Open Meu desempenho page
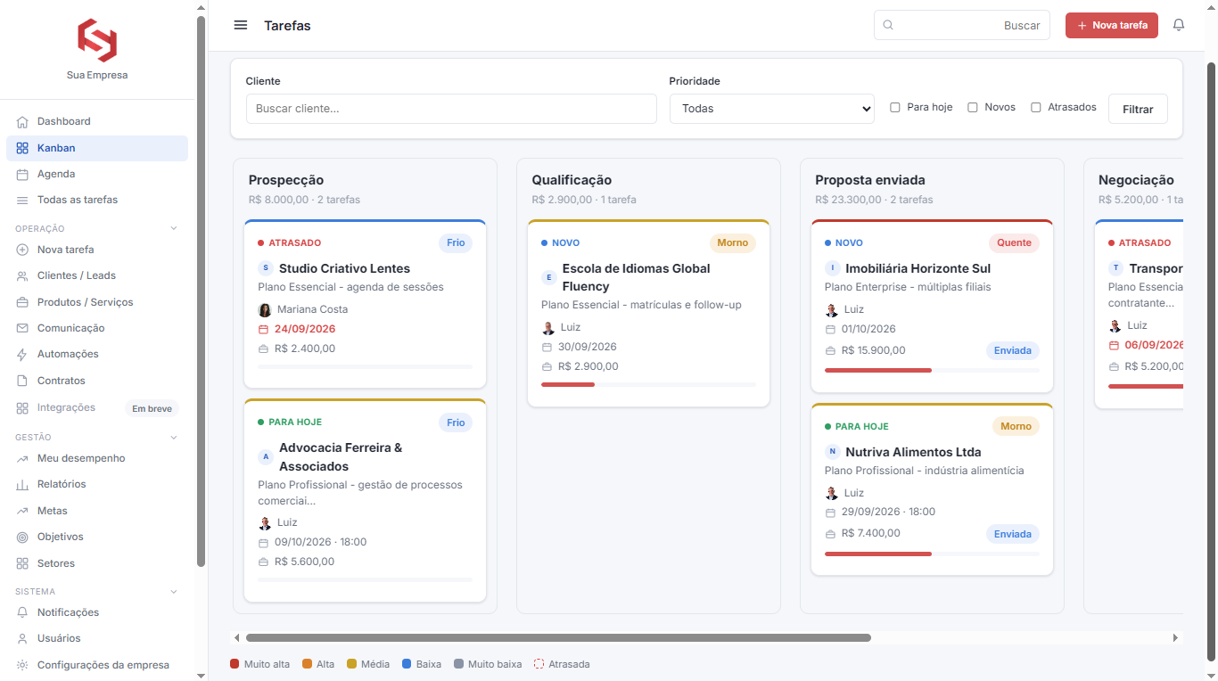The width and height of the screenshot is (1218, 681). [97, 458]
